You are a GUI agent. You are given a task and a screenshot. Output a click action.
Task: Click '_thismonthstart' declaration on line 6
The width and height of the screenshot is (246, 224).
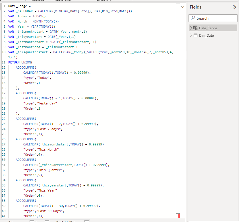30,32
